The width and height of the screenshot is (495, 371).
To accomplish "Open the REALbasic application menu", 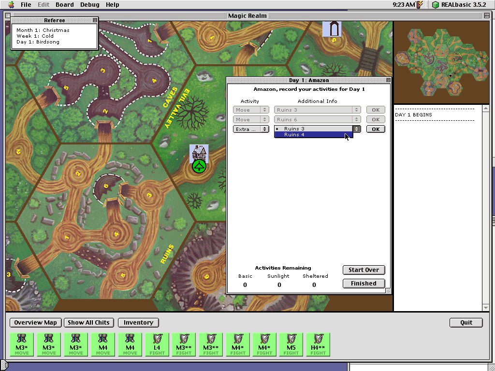I will (459, 4).
